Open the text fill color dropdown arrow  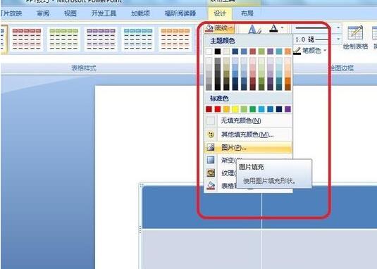pos(283,28)
